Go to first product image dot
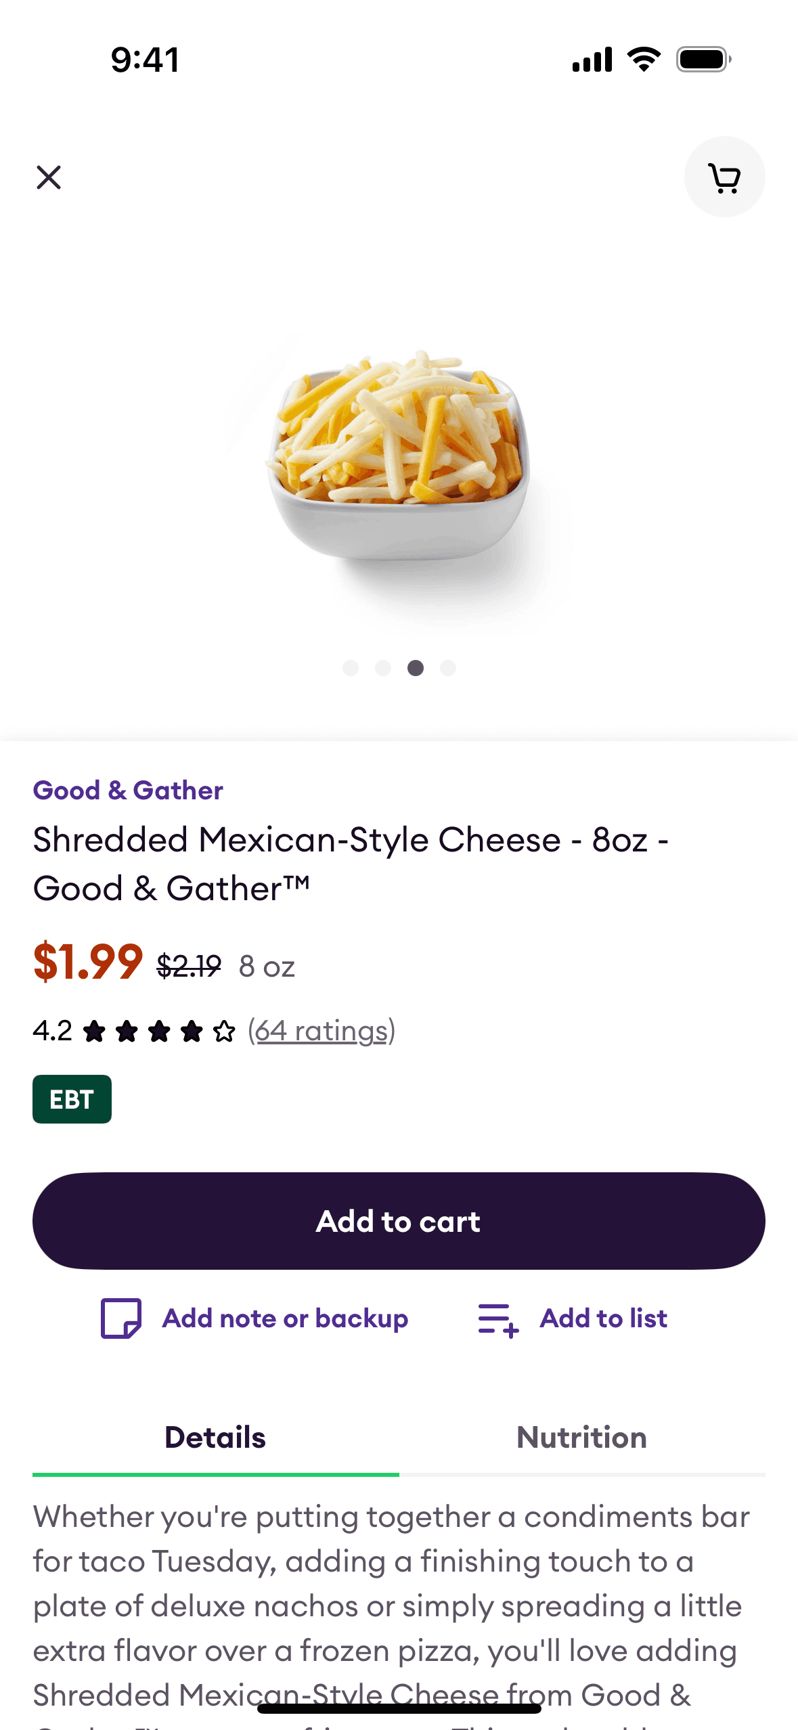798x1730 pixels. point(351,668)
